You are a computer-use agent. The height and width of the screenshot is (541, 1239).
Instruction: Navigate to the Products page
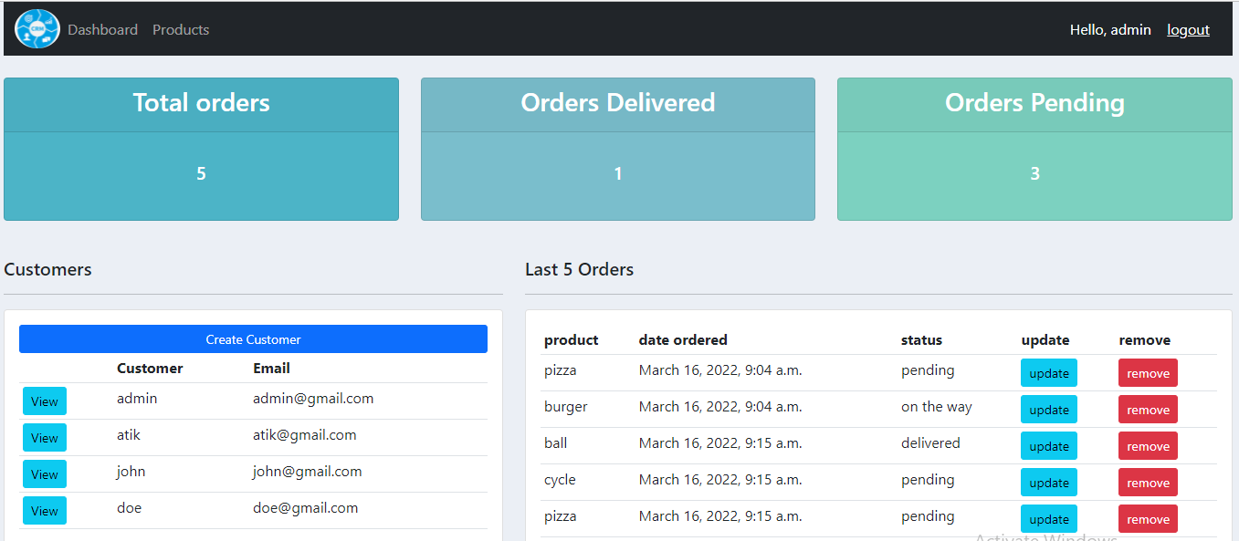click(x=180, y=29)
